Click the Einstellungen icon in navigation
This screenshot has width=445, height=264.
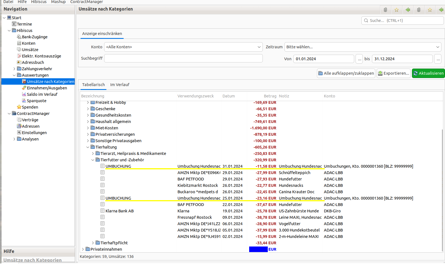(19, 133)
